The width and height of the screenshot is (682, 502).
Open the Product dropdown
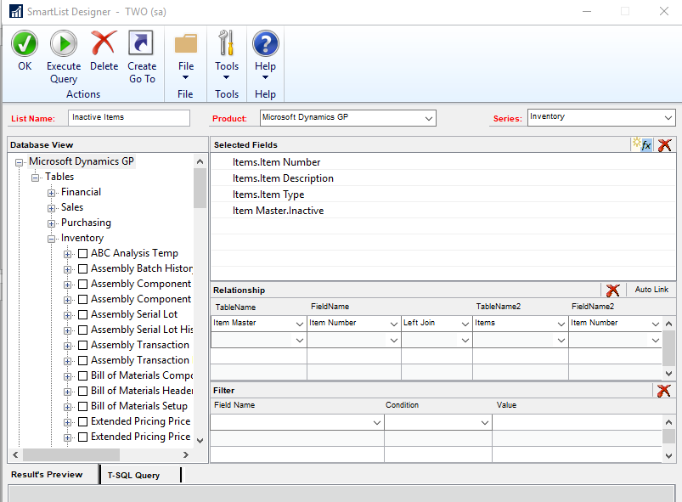pos(428,118)
